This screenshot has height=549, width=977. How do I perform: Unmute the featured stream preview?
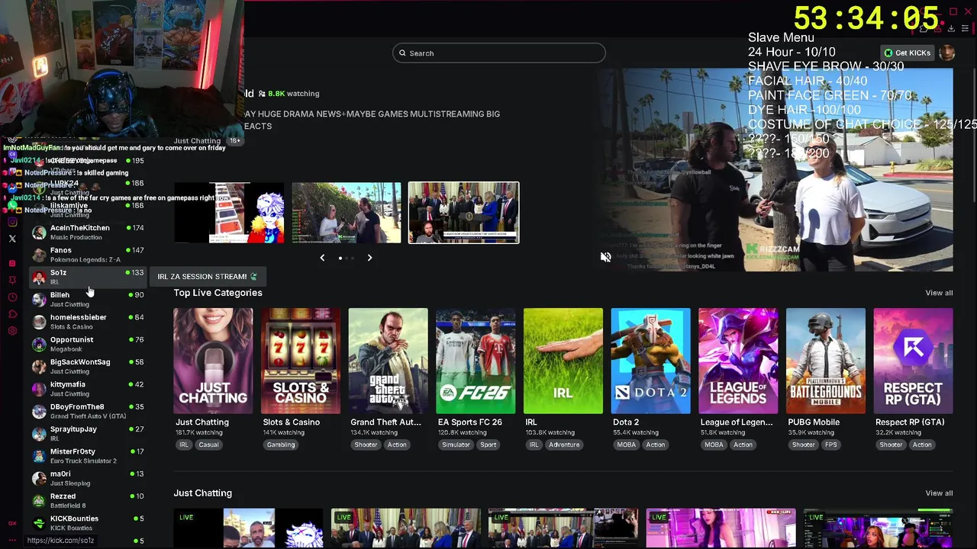pyautogui.click(x=605, y=258)
